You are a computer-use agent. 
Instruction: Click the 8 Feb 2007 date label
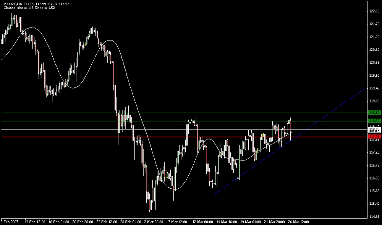[9, 222]
